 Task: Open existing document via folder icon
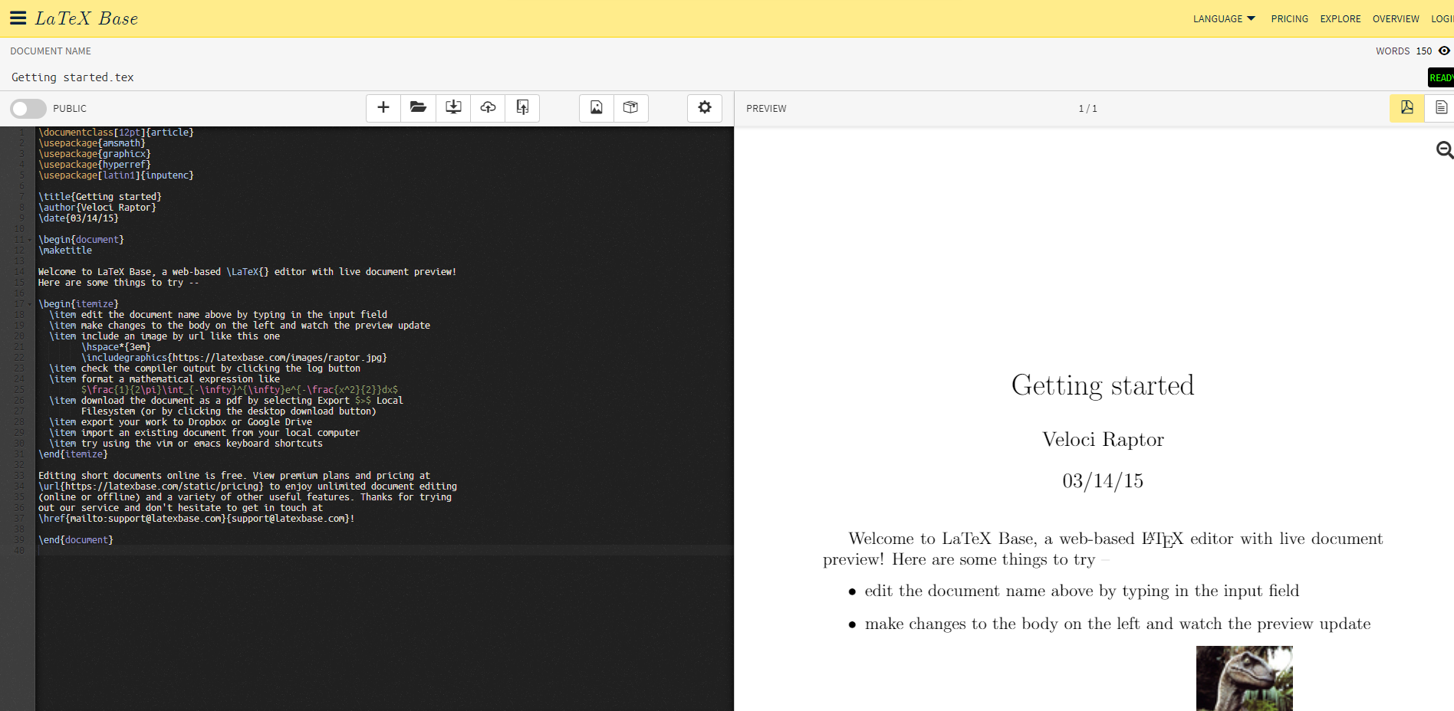(418, 108)
